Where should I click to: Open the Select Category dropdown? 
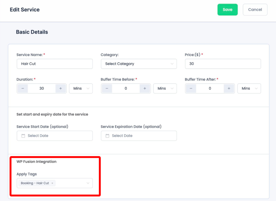(139, 64)
